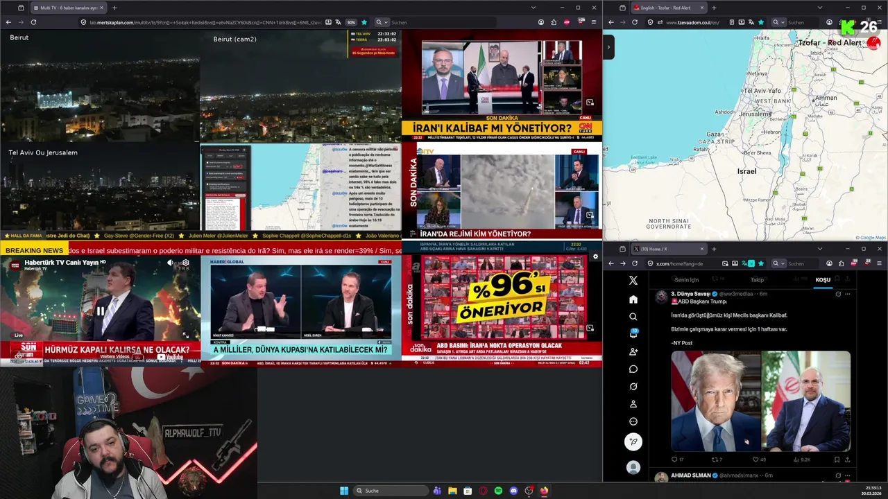888x499 pixels.
Task: Select the (10) Home / X tab
Action: click(668, 249)
